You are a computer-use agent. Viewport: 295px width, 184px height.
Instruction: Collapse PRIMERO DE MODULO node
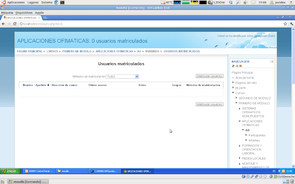(x=236, y=103)
